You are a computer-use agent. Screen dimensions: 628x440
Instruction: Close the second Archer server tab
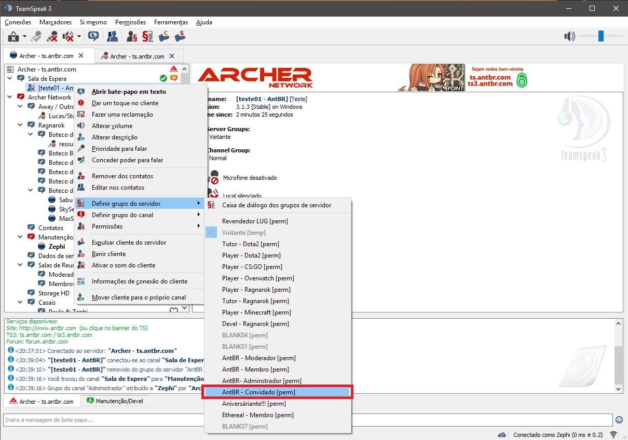coord(172,56)
